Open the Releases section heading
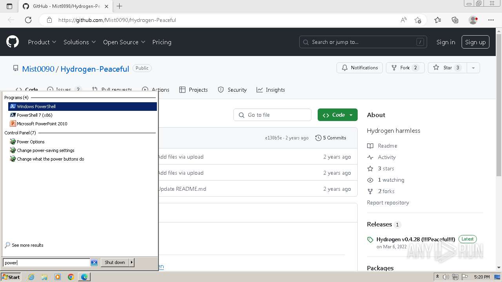The width and height of the screenshot is (502, 282). pos(379,224)
